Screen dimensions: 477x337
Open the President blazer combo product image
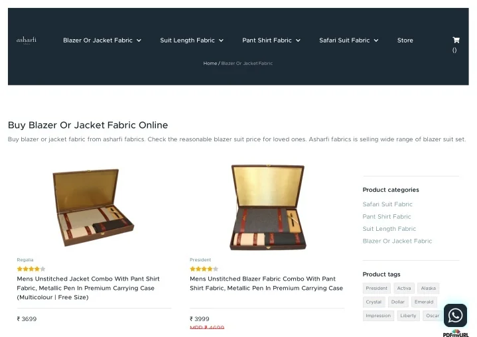[x=267, y=208]
